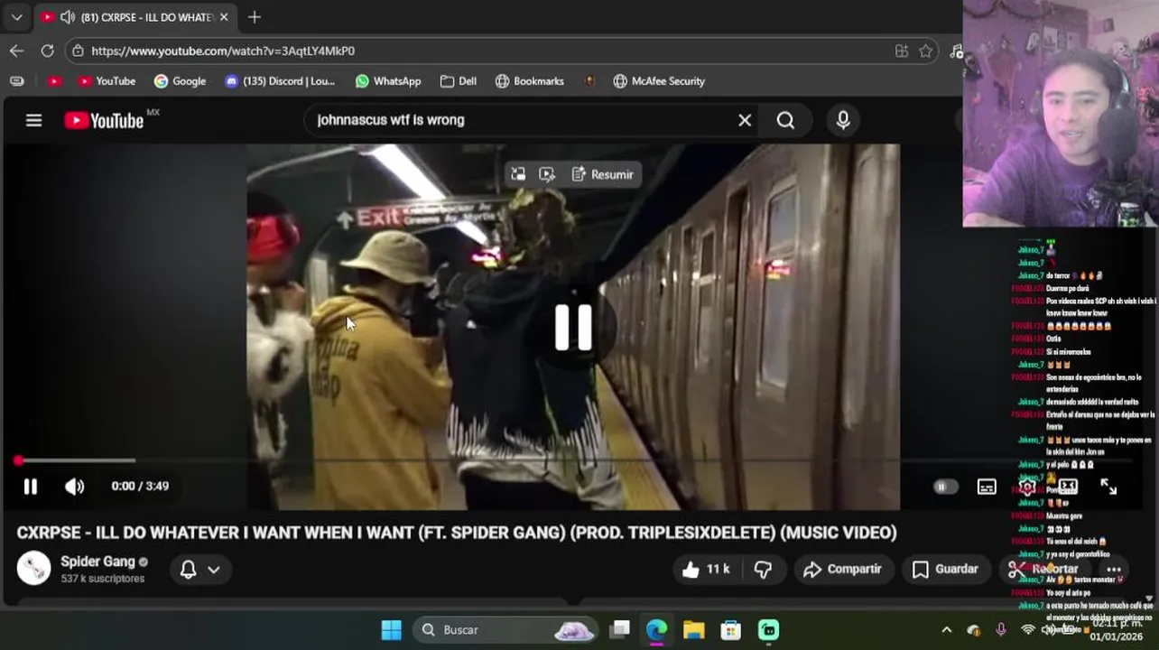Open the YouTube hamburger guide menu
Screen dimensions: 1159x650
(33, 120)
